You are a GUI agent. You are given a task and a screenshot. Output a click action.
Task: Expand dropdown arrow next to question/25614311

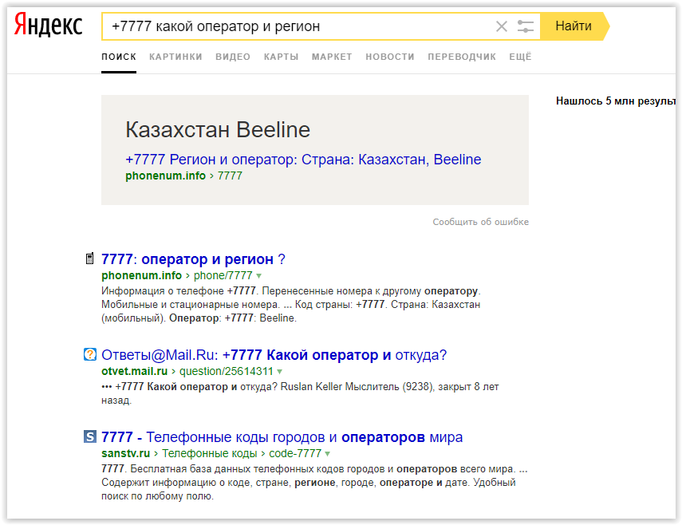point(280,372)
